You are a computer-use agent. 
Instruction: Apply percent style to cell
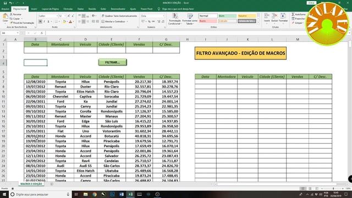(149, 21)
